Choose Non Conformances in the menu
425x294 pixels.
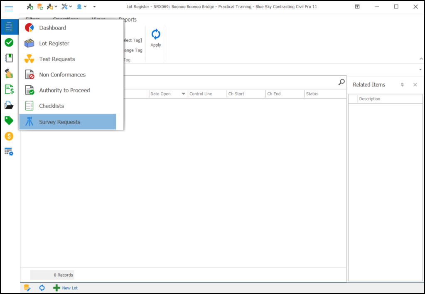point(62,75)
